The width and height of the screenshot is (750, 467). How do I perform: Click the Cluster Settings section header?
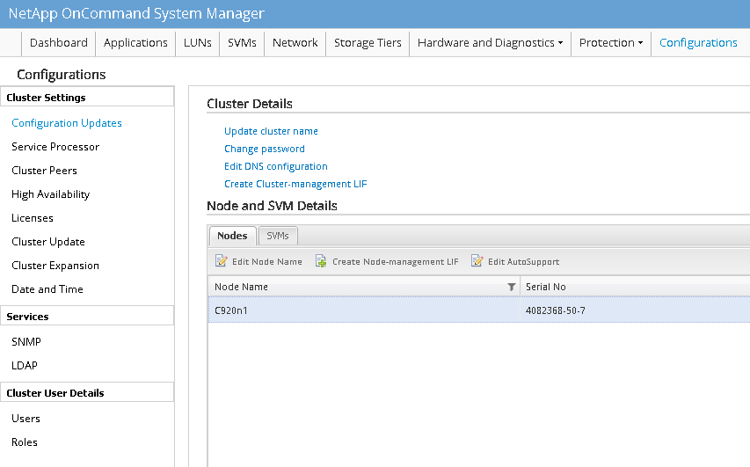[x=87, y=97]
